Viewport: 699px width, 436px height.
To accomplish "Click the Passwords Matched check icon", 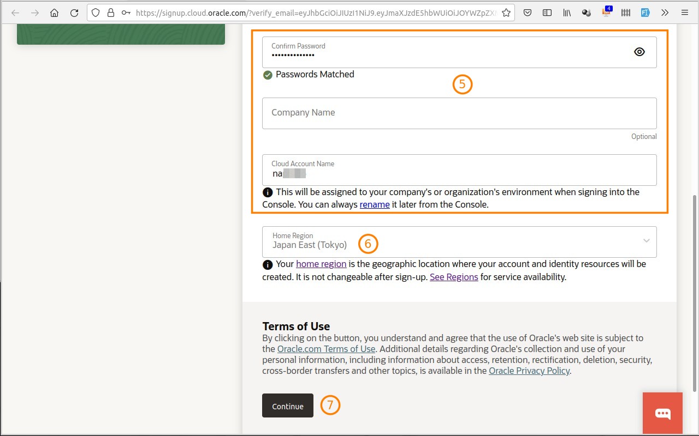I will click(x=268, y=75).
